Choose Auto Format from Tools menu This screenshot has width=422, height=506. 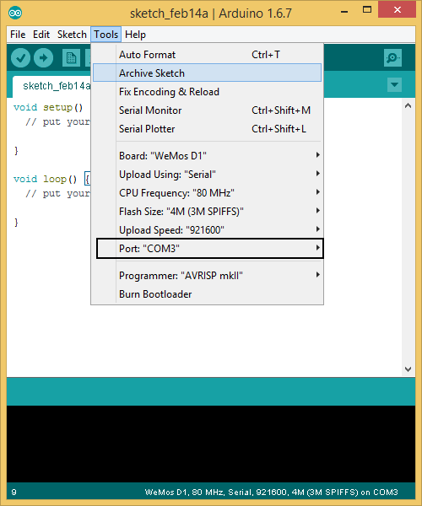point(208,55)
